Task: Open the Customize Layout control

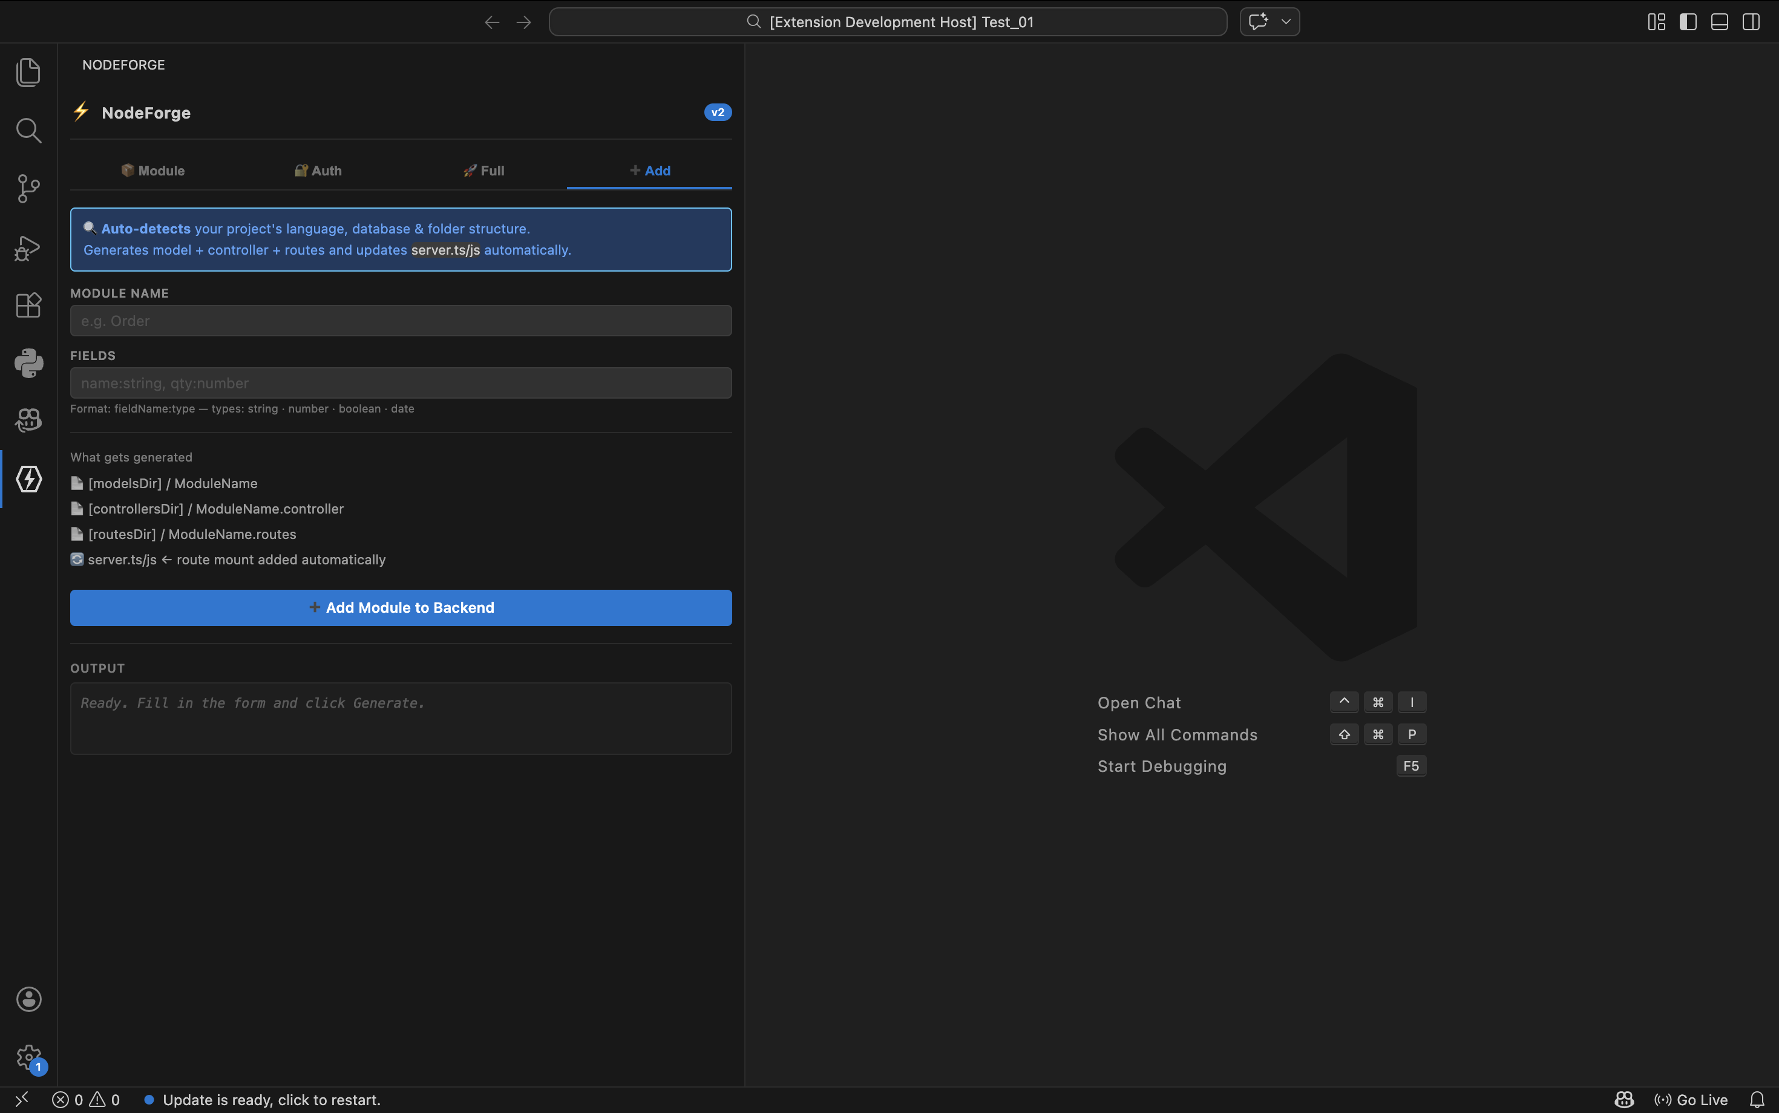Action: tap(1656, 22)
